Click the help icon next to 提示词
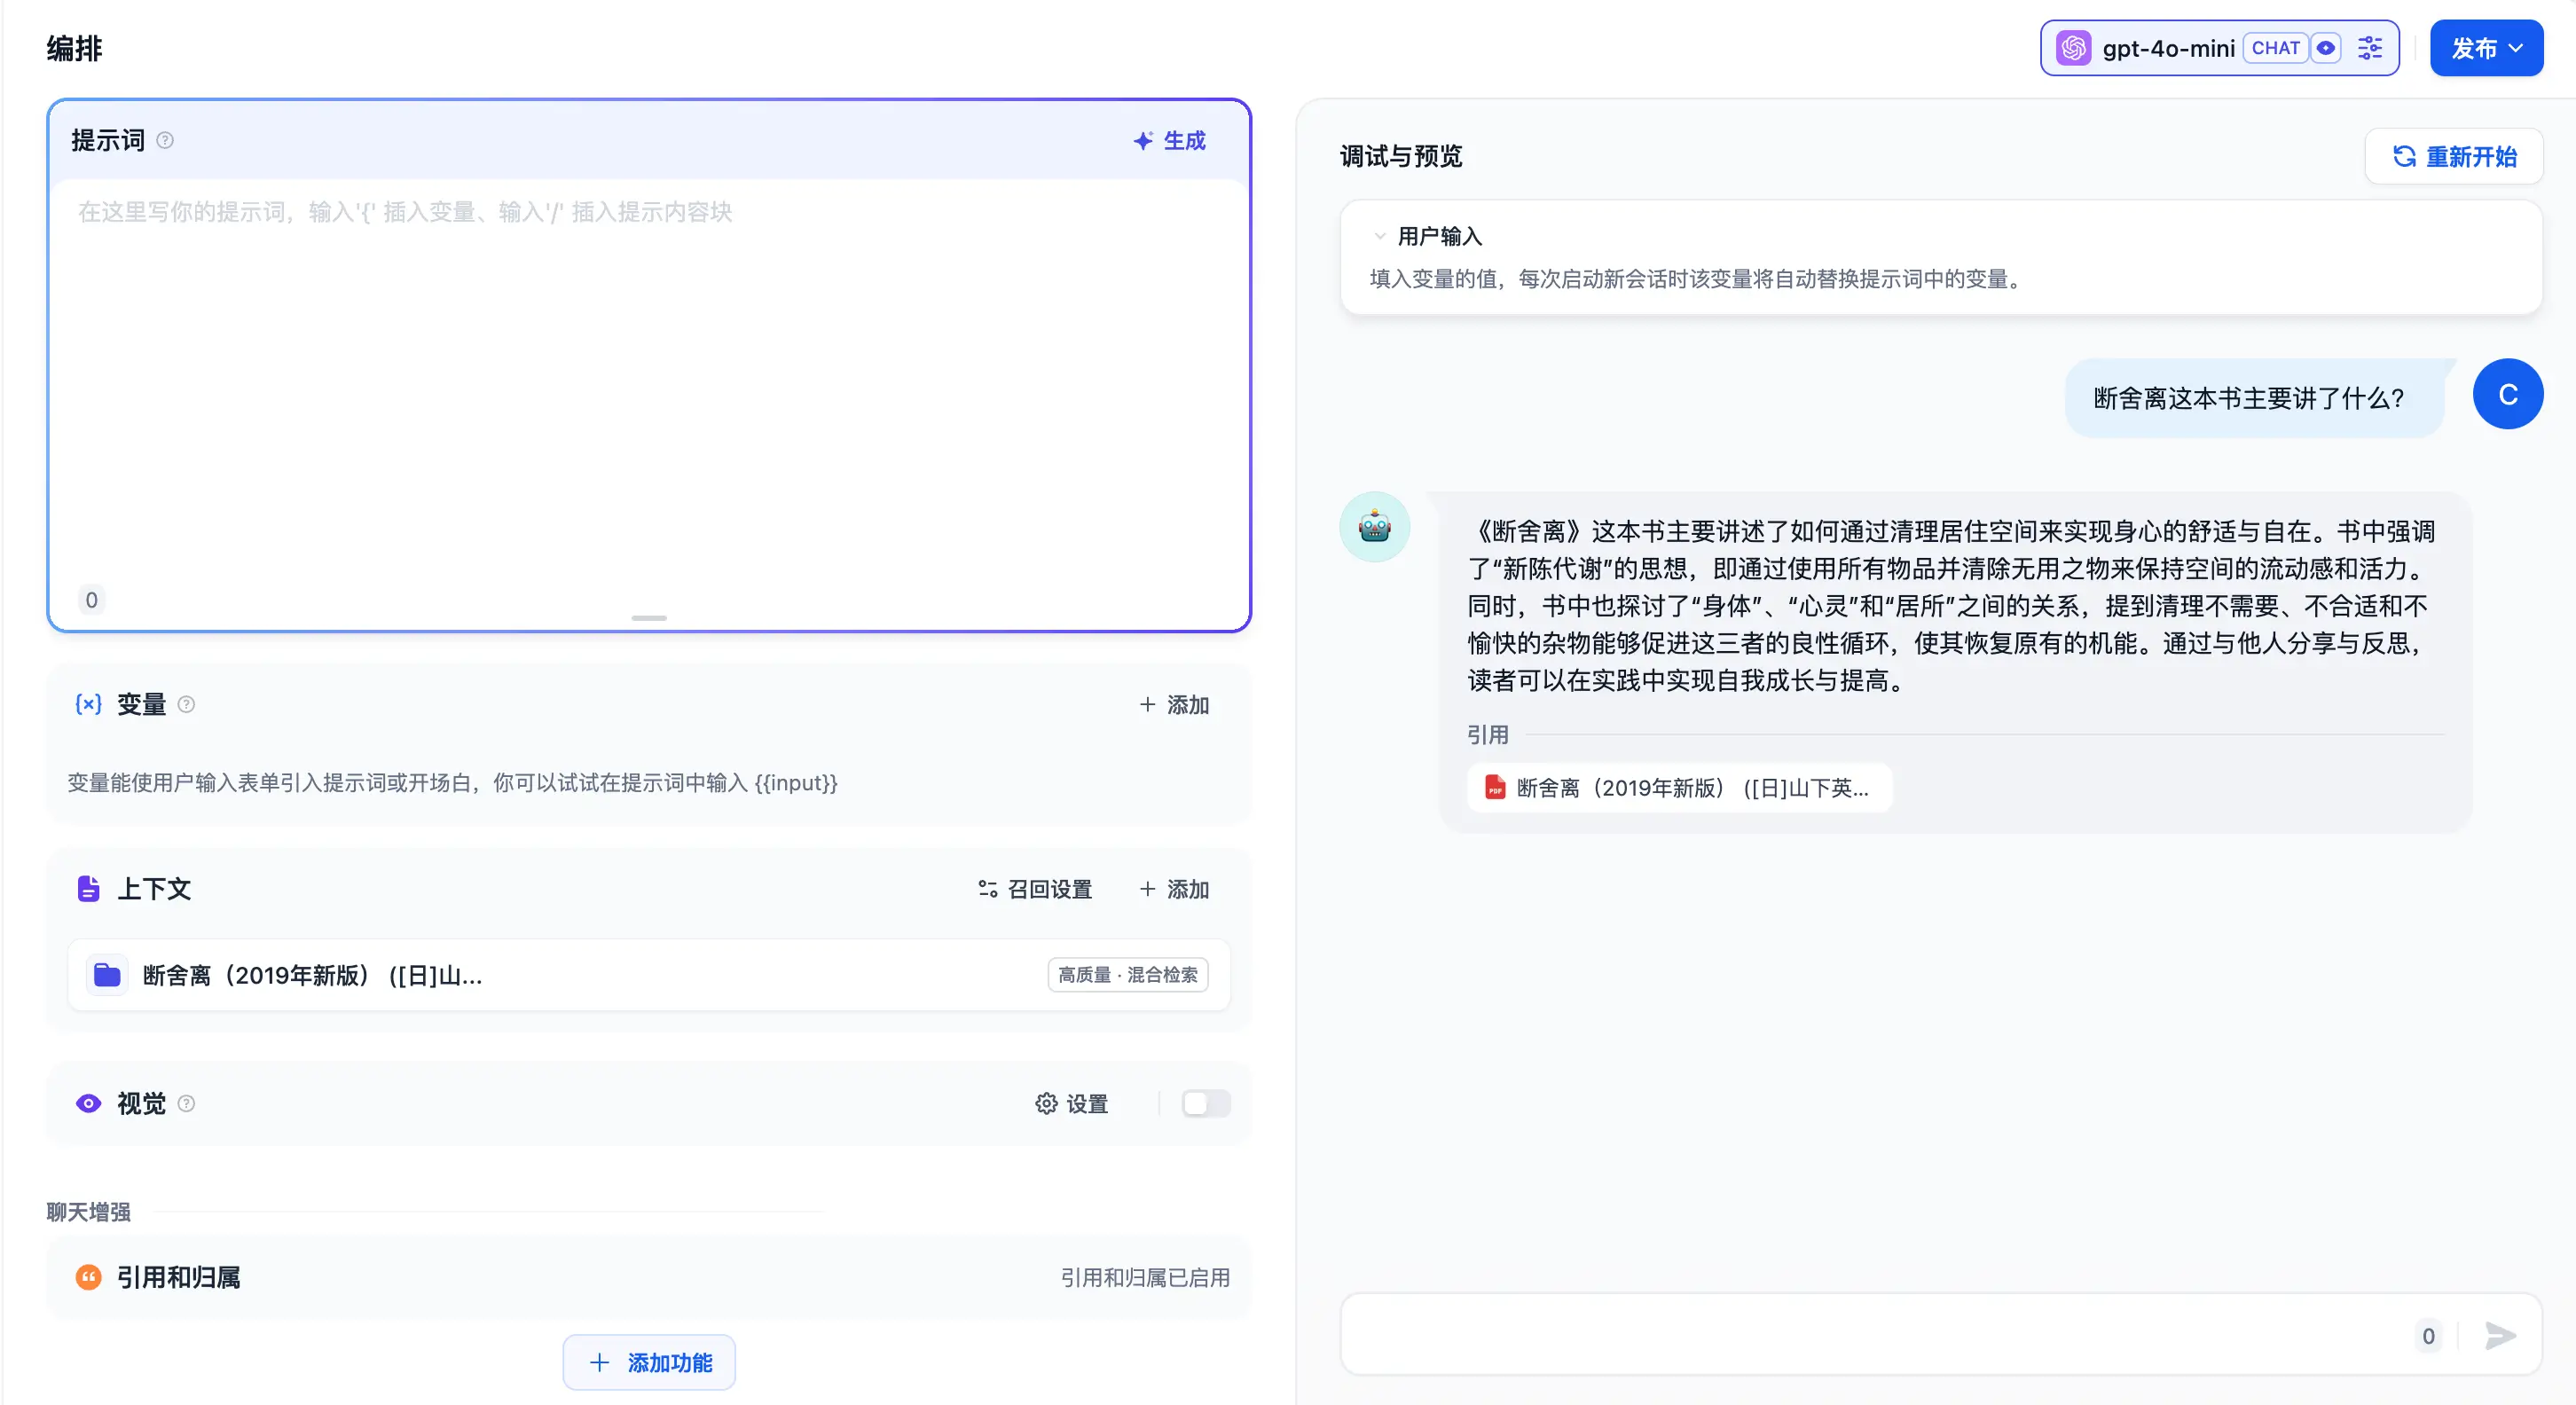 165,141
